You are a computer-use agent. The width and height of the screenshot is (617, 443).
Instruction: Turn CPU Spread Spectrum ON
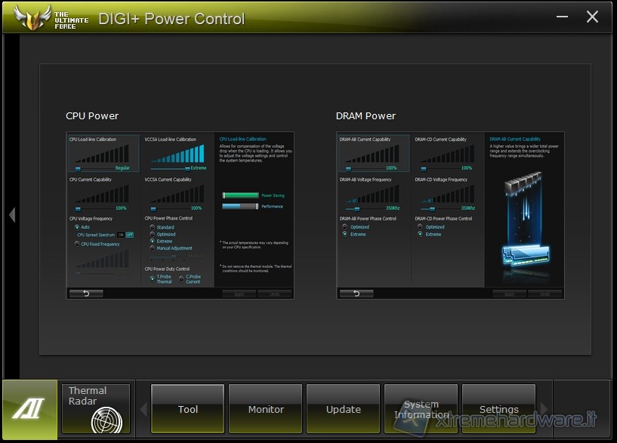pos(120,235)
